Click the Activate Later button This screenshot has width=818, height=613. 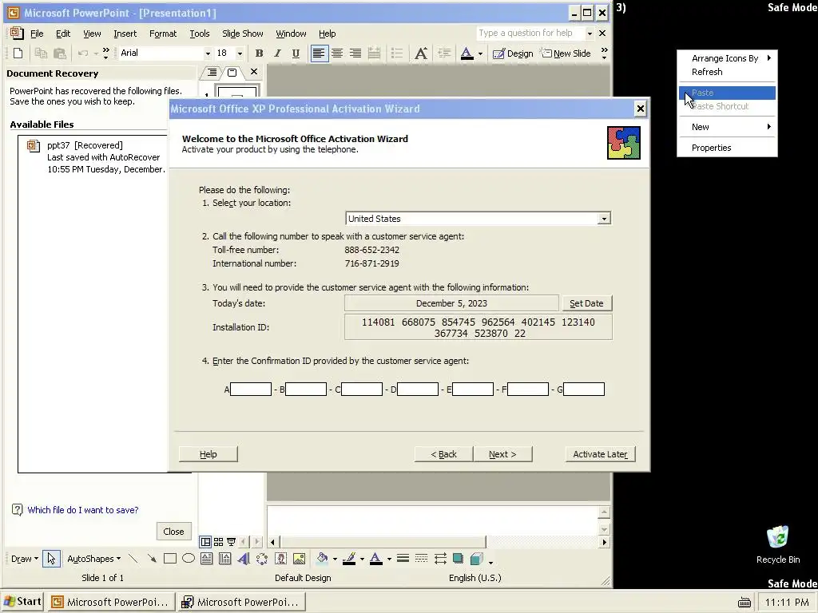[x=600, y=454]
